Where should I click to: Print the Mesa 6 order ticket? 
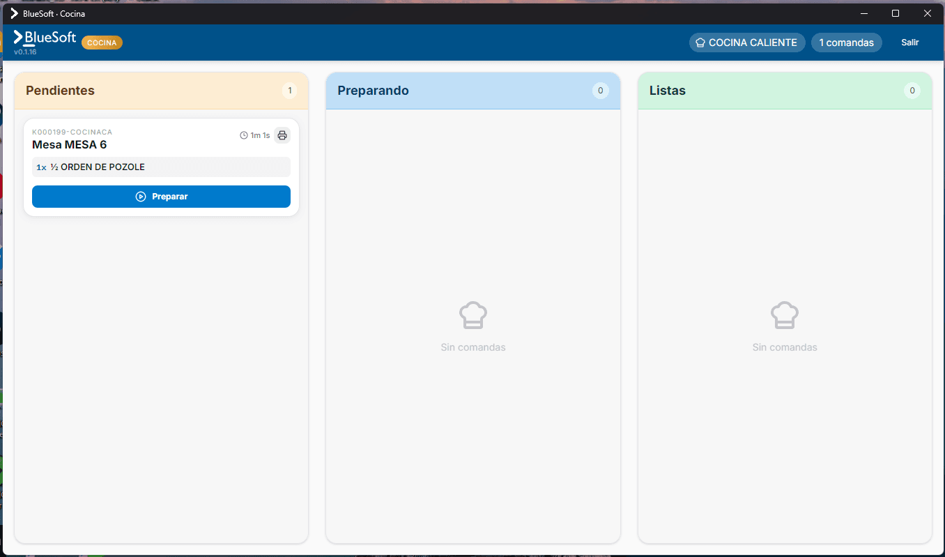click(282, 135)
